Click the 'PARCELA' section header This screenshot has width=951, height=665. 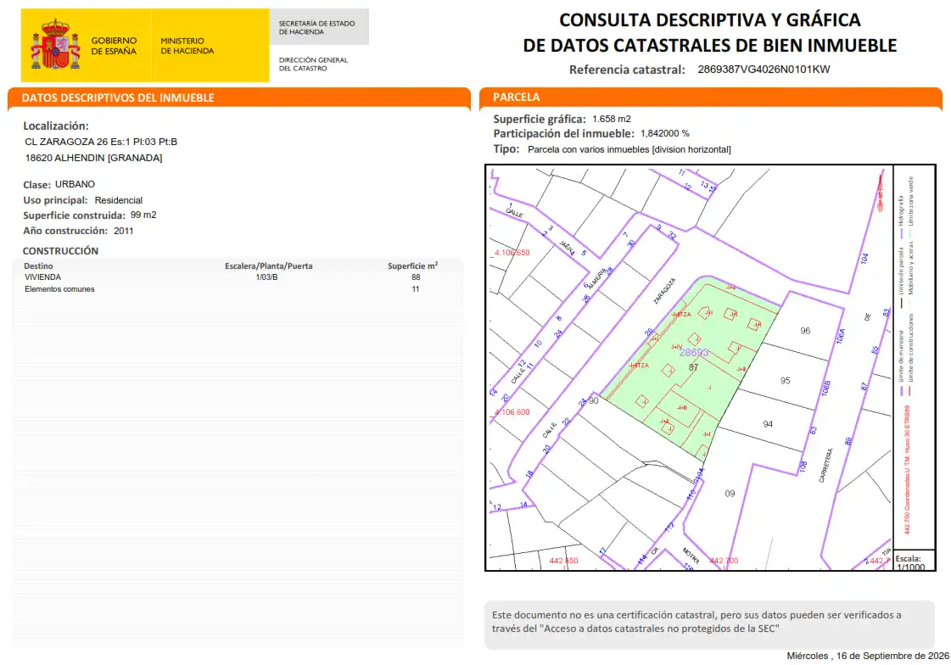click(x=516, y=97)
